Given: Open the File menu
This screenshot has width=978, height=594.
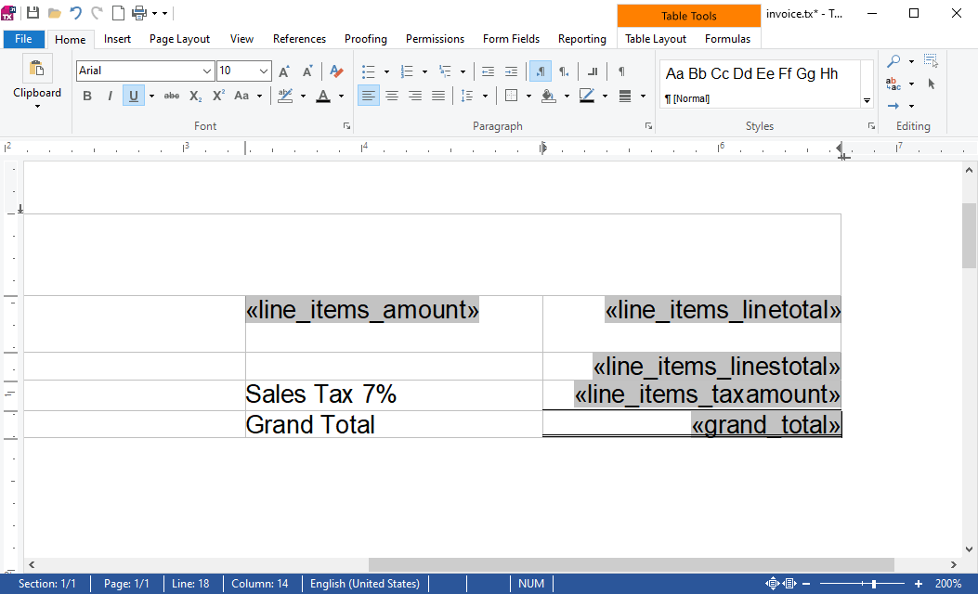Looking at the screenshot, I should coord(24,39).
